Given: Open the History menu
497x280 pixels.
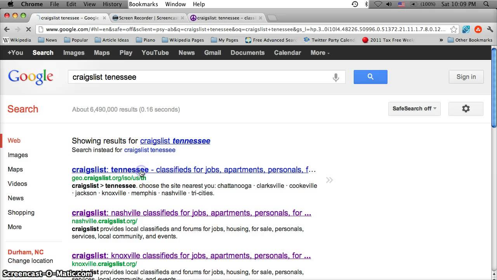Looking at the screenshot, I should point(112,4).
